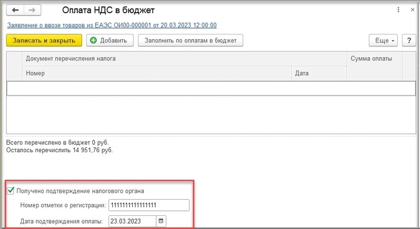
Task: Click Заполнить по оплатам в бюджет
Action: pyautogui.click(x=191, y=41)
